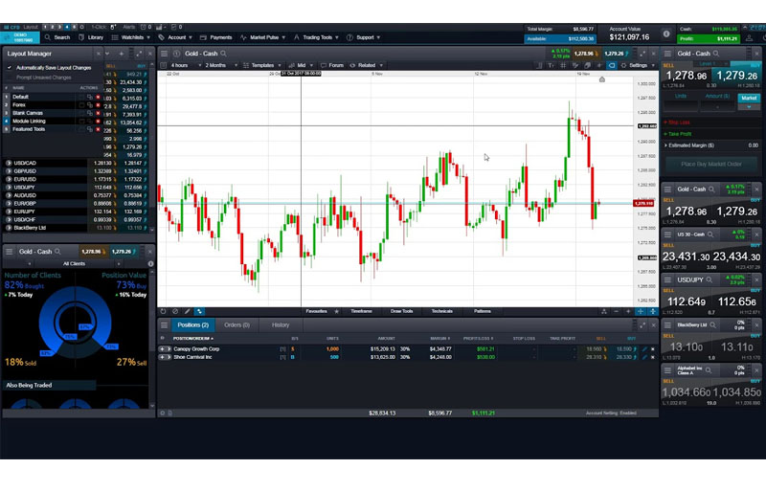Select BlackBerry Ltd in watchlist
This screenshot has width=766, height=491.
point(79,228)
